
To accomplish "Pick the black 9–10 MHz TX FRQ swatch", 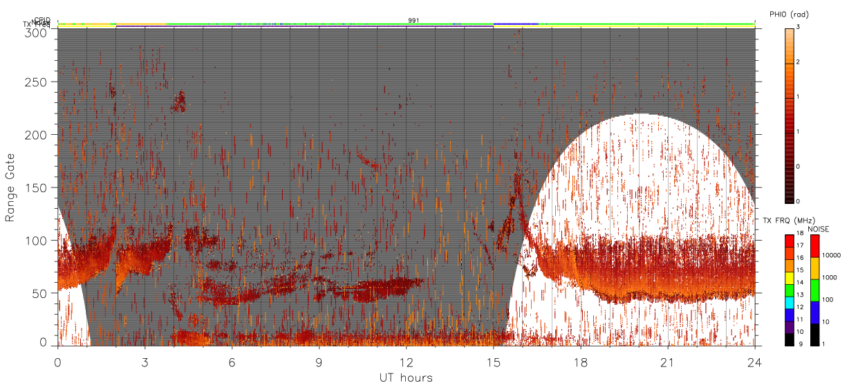I will (789, 339).
